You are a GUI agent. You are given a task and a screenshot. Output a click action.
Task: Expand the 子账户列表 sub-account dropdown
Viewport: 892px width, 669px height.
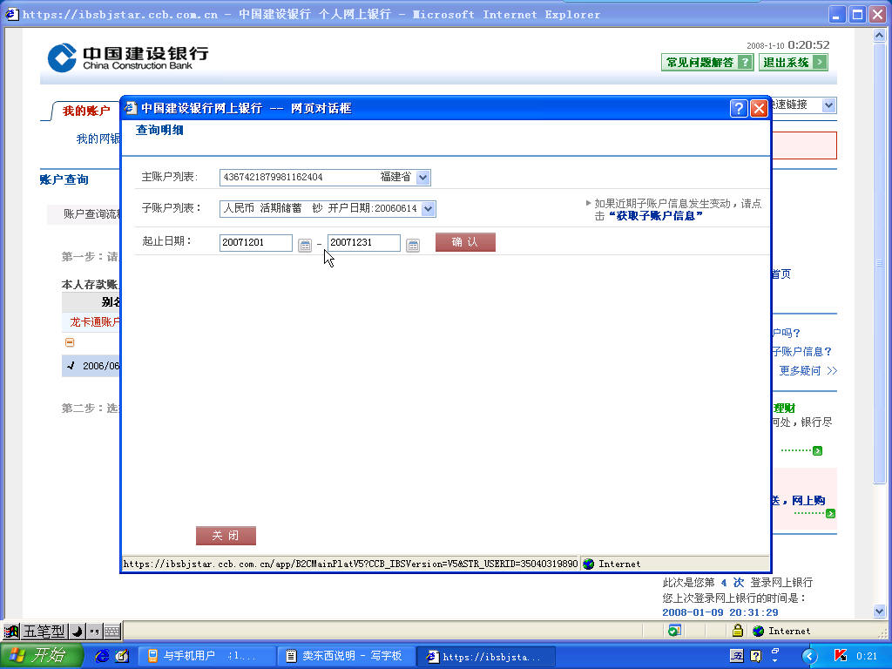point(428,209)
